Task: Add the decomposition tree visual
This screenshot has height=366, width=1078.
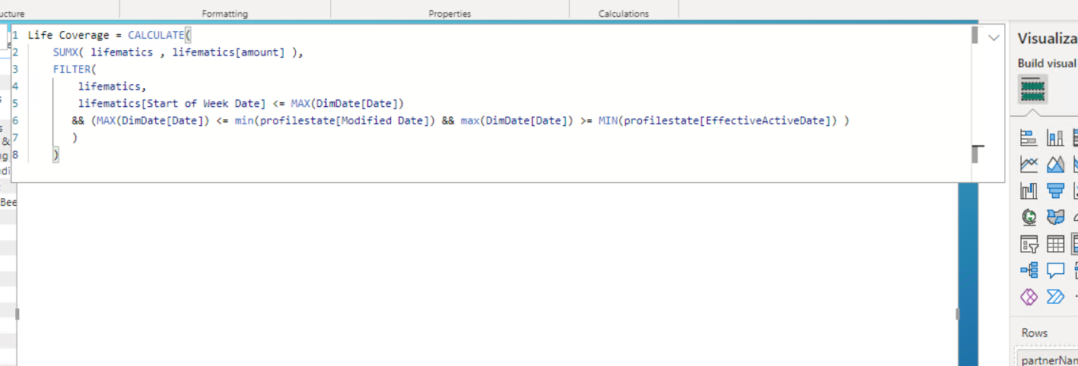Action: point(1029,270)
